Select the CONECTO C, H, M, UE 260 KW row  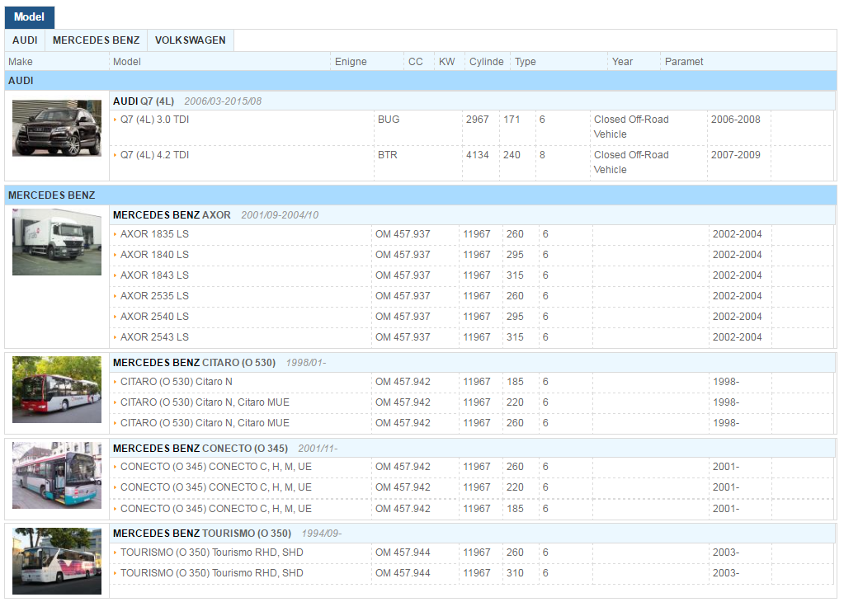click(x=472, y=467)
